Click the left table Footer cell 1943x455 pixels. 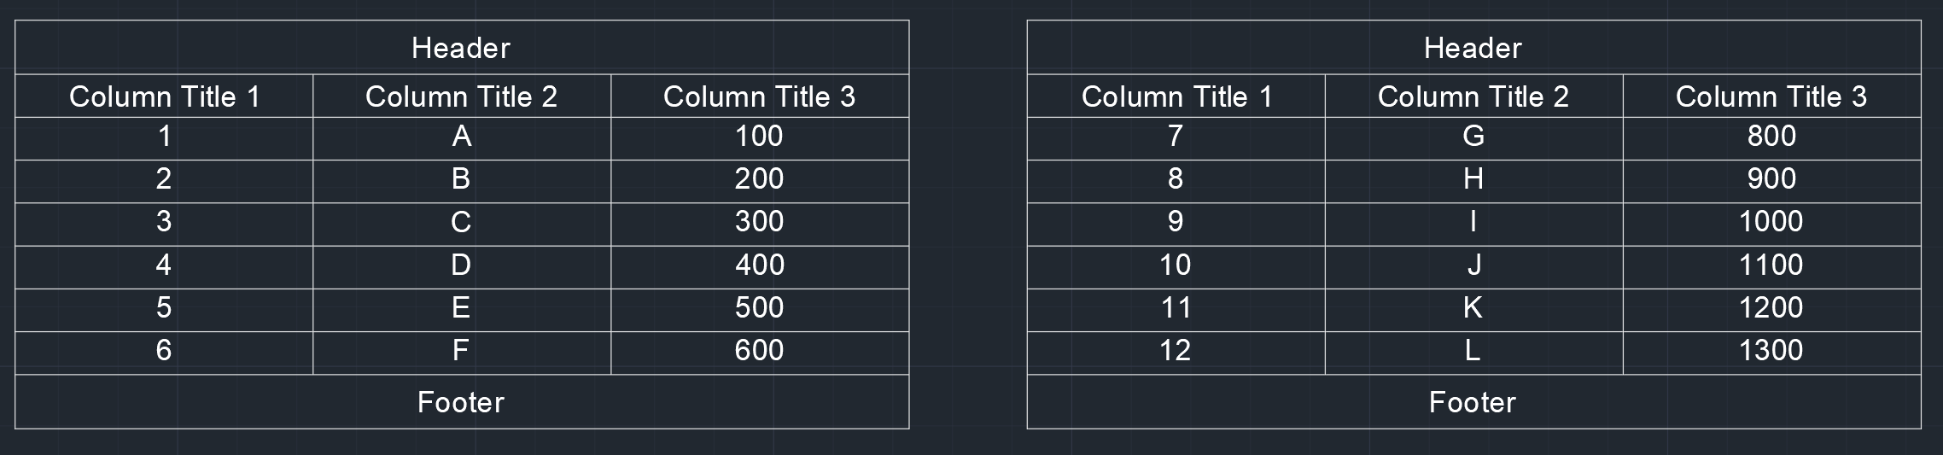click(x=461, y=402)
